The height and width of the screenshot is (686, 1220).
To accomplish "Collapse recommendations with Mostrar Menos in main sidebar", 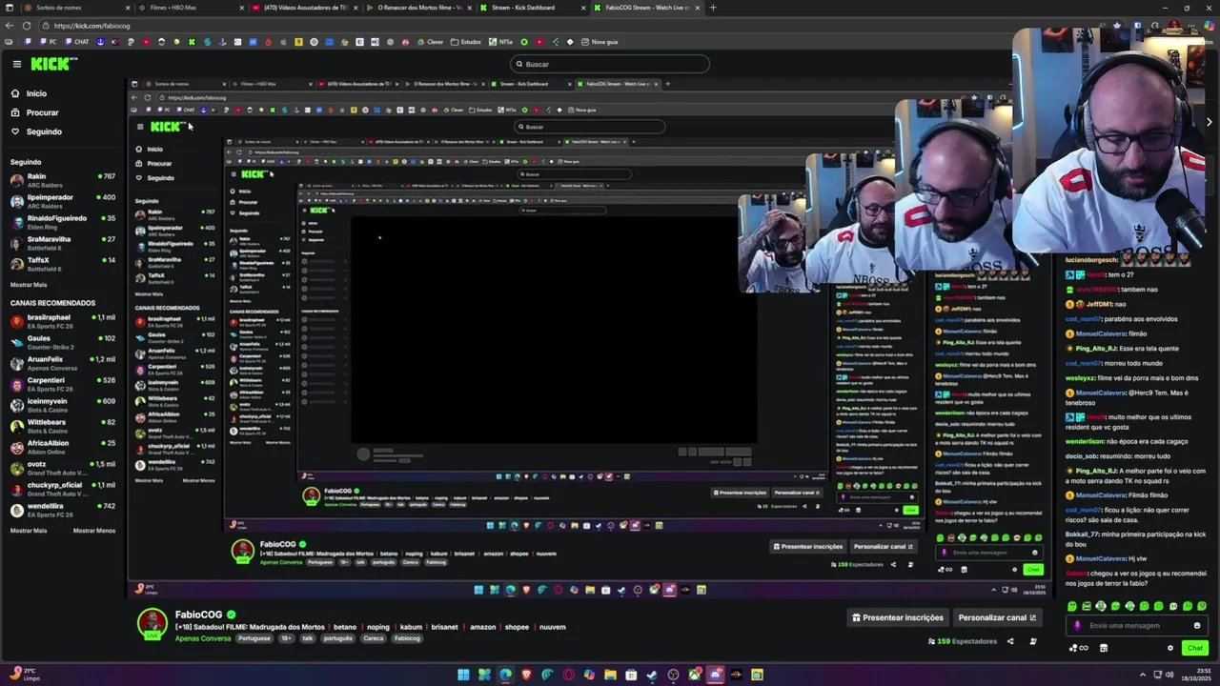I will click(94, 531).
